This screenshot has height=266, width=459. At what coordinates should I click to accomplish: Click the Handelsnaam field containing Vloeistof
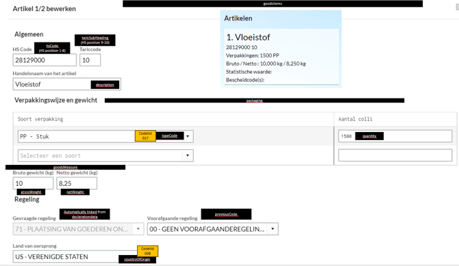66,84
